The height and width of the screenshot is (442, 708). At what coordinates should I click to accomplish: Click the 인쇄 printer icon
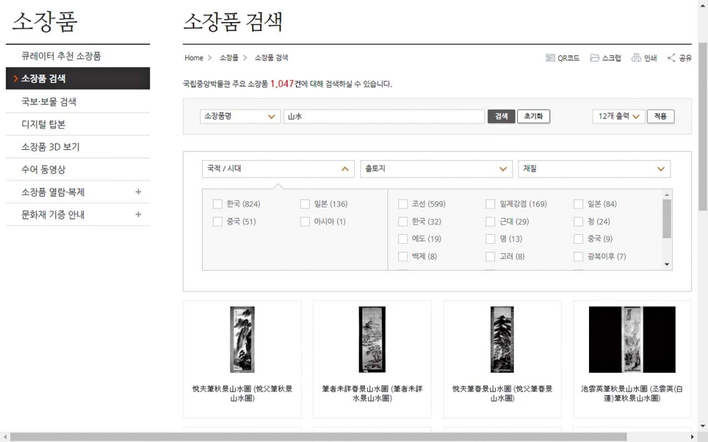[636, 58]
